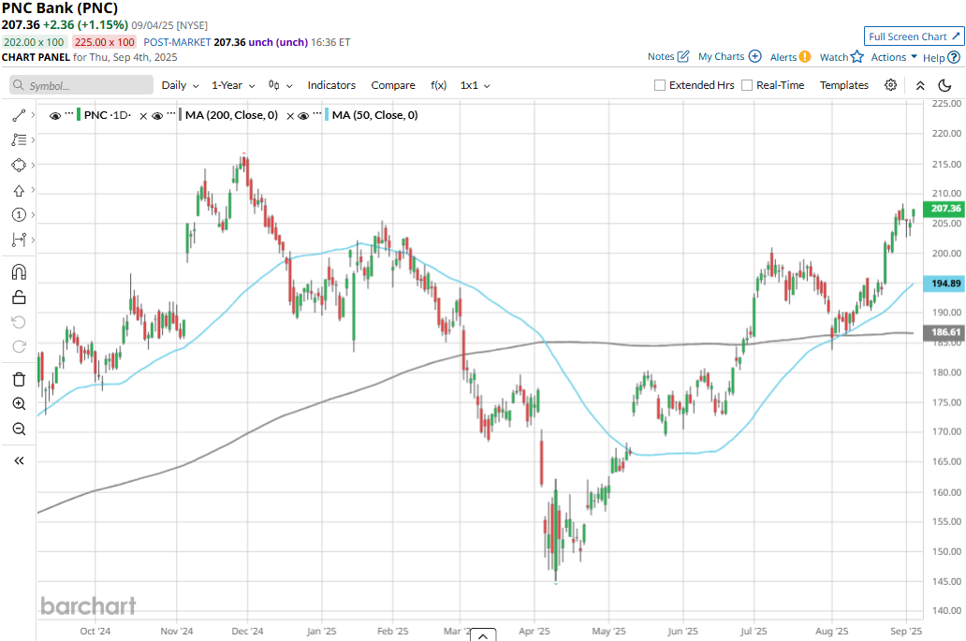Expand the Actions dropdown menu
This screenshot has height=641, width=966.
894,57
